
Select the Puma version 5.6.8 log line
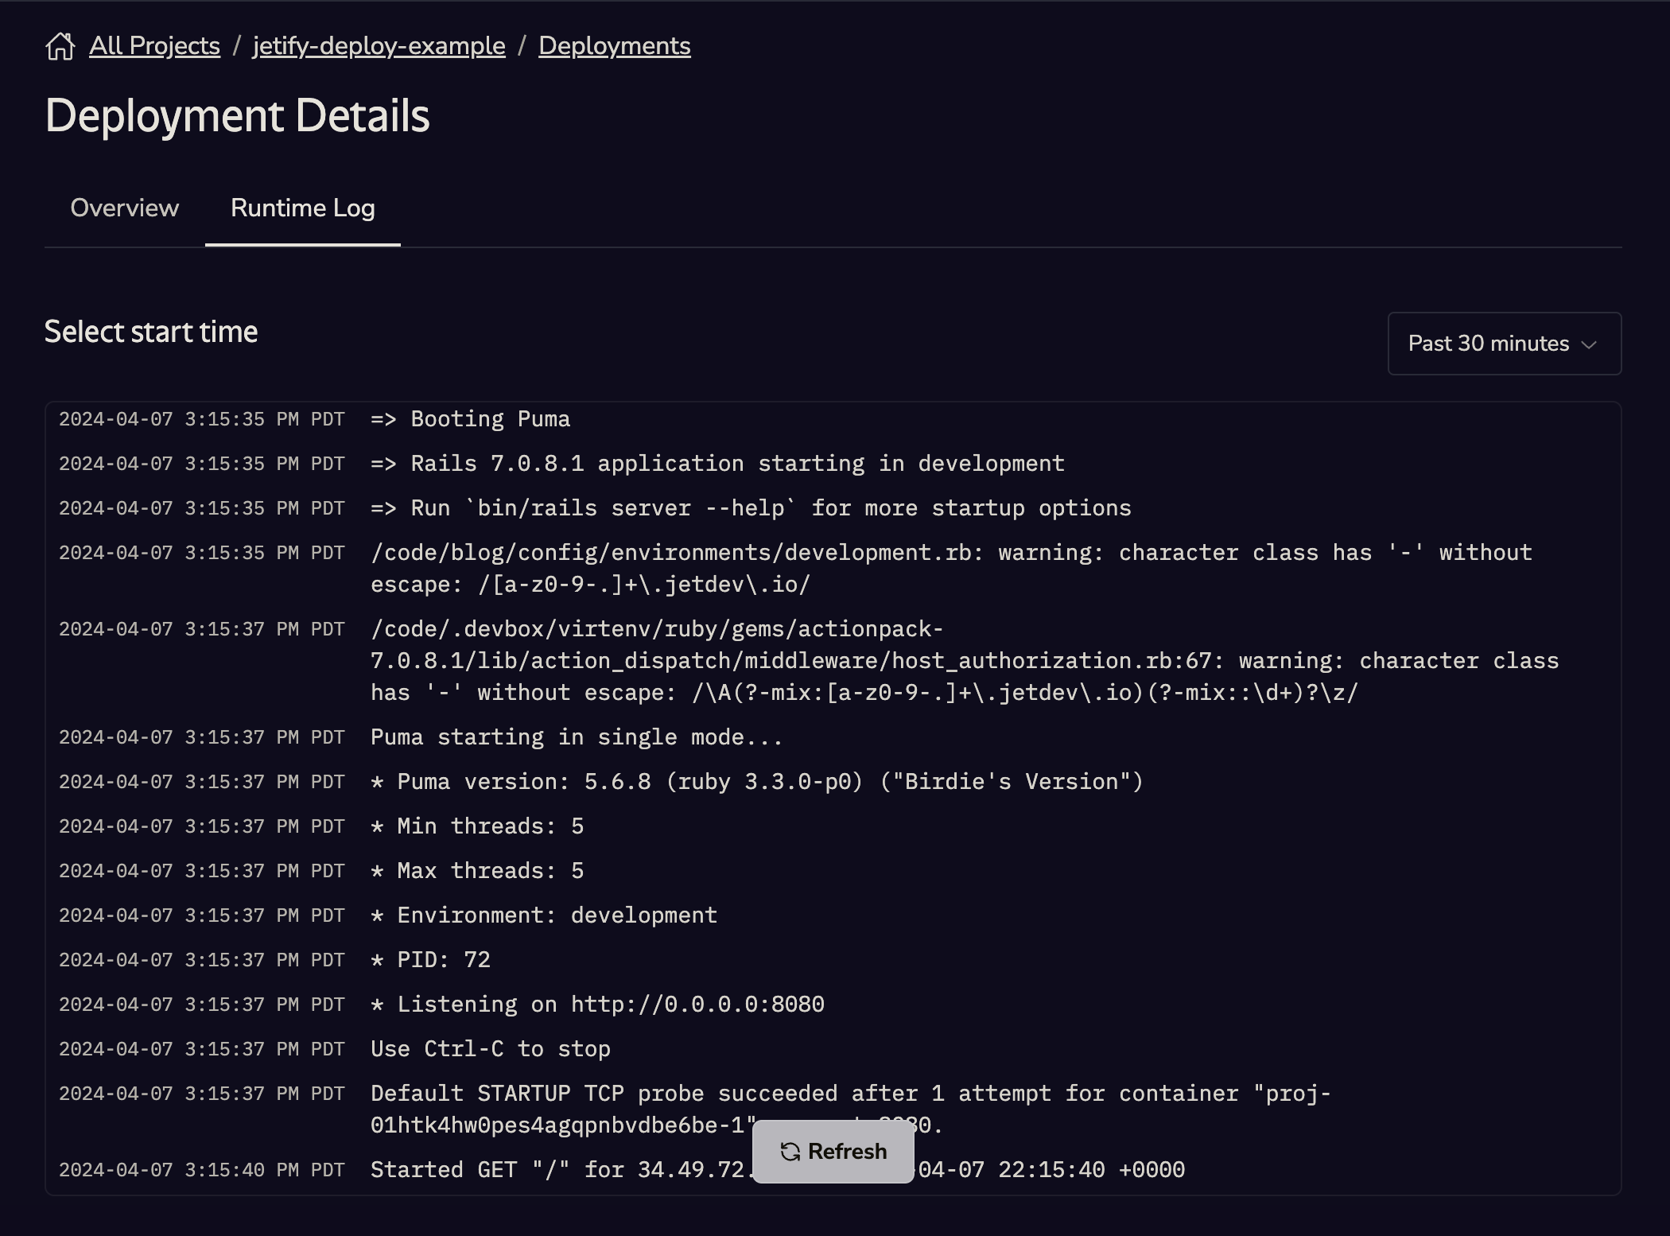pos(755,781)
